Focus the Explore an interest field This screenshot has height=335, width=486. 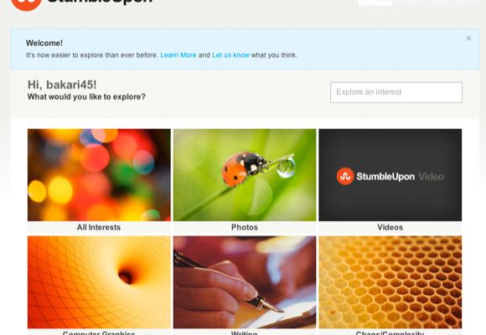point(396,92)
